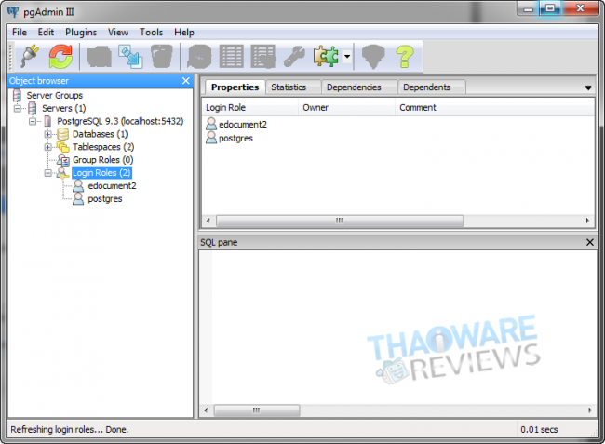Click inside the SQL pane text area
The height and width of the screenshot is (444, 605).
397,327
